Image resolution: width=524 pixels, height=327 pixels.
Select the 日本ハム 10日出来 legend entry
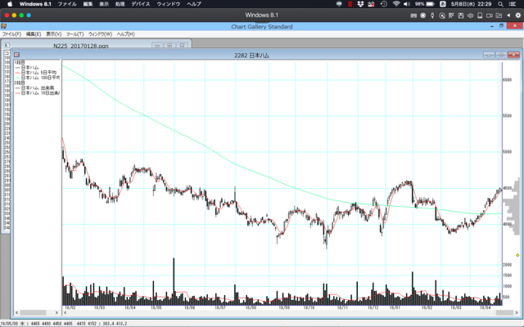(38, 92)
